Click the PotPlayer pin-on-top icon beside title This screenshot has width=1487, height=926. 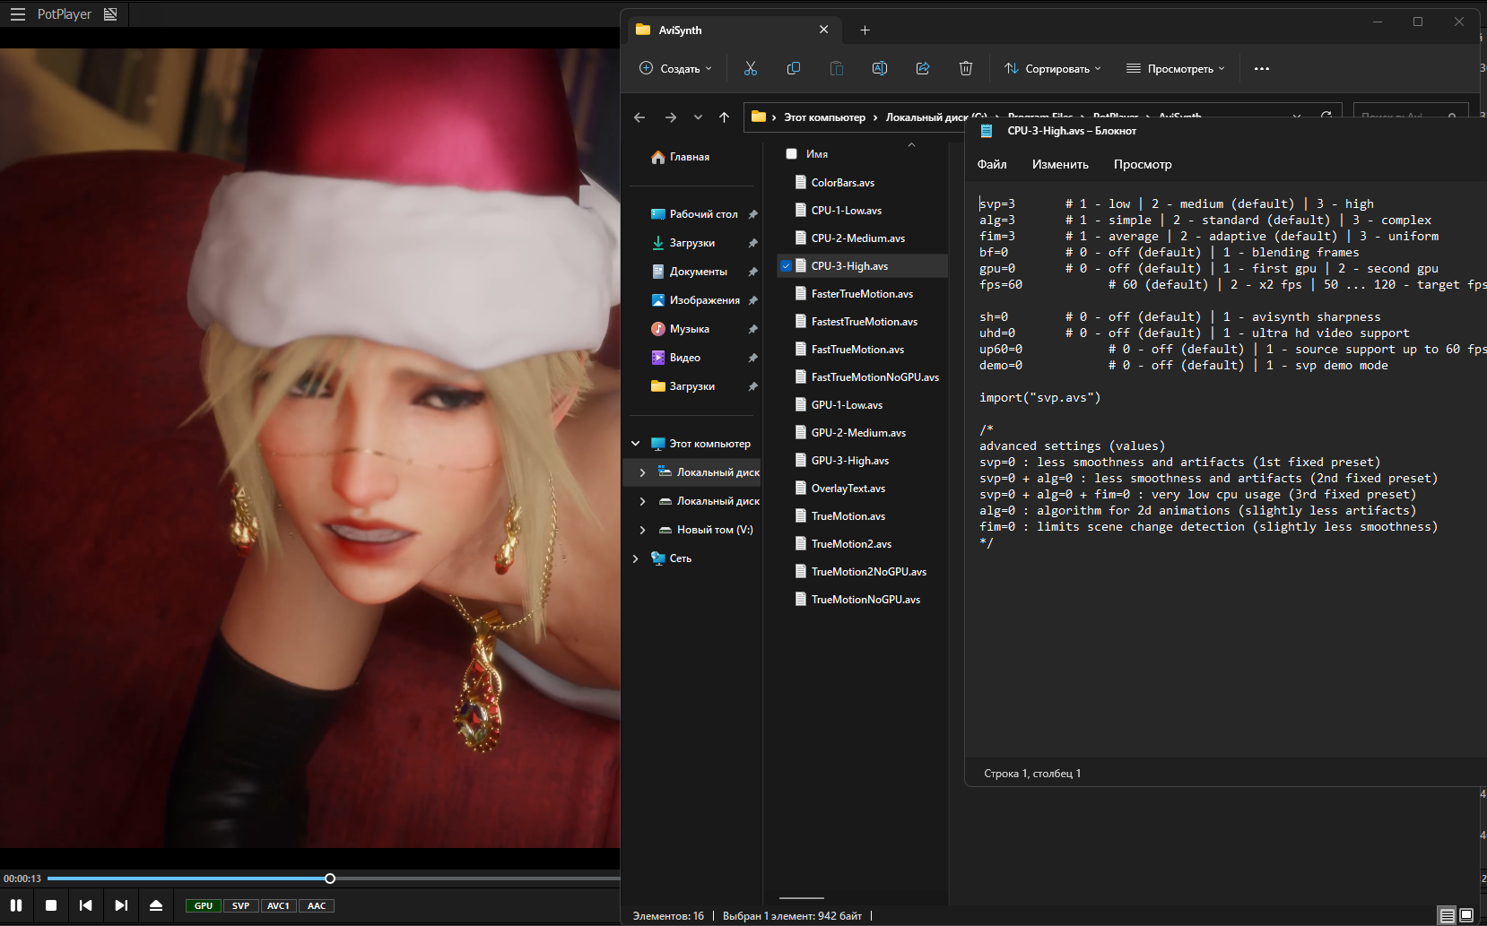click(x=110, y=14)
